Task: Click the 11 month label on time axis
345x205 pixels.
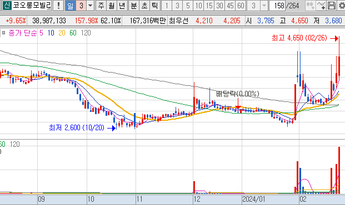Action: (139, 199)
